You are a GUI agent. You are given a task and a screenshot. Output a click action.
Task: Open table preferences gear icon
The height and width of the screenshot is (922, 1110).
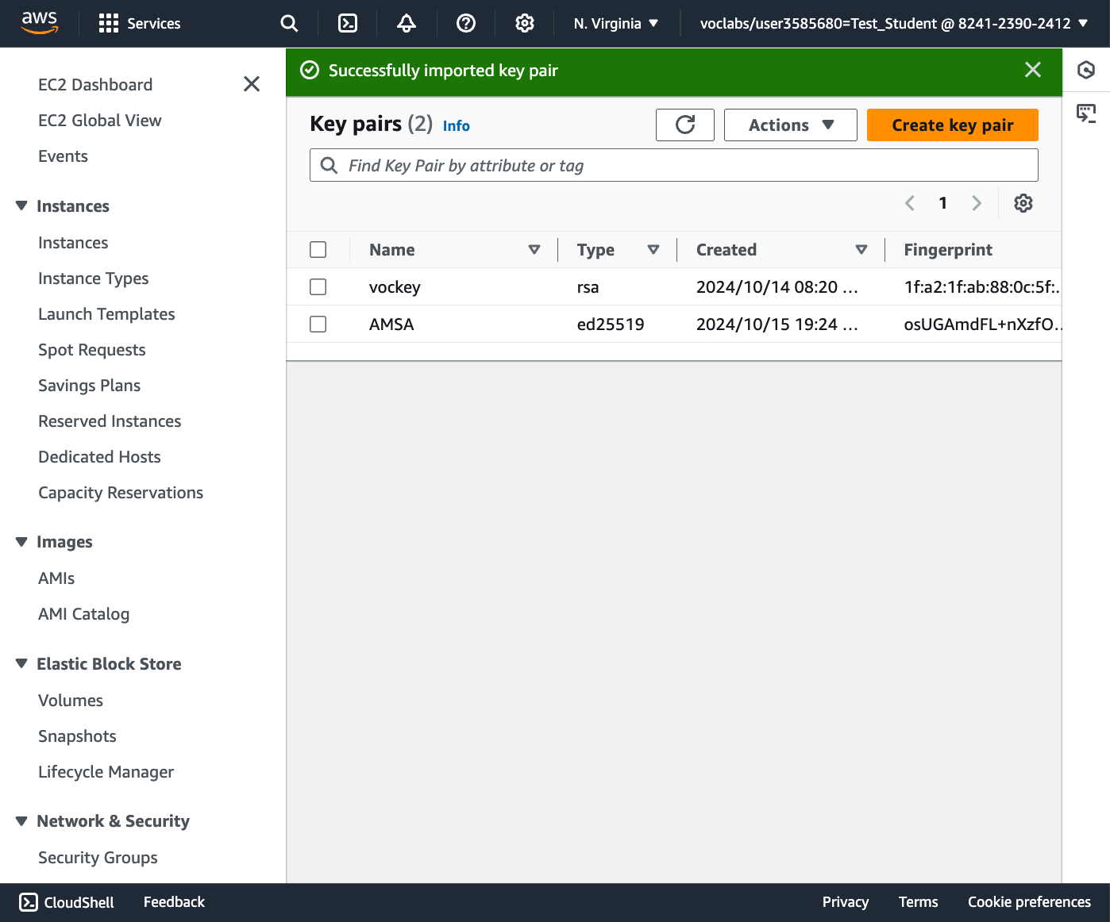point(1023,203)
